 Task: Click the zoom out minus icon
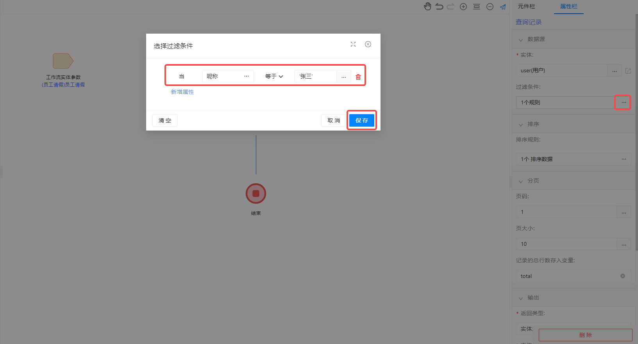490,7
